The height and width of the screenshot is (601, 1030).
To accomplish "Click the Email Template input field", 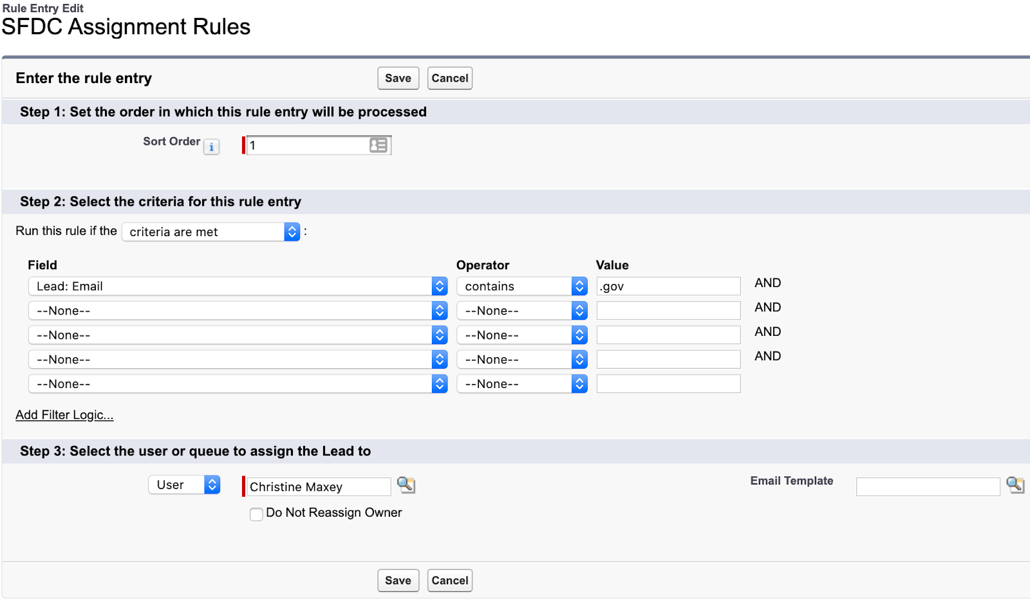I will pyautogui.click(x=928, y=487).
